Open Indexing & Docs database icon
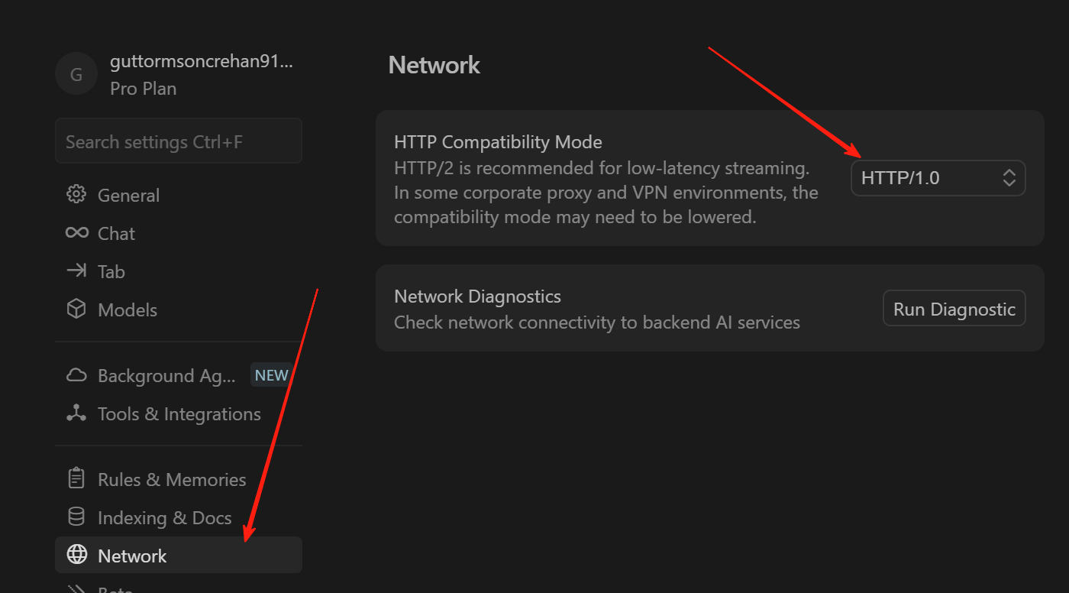 [x=76, y=517]
